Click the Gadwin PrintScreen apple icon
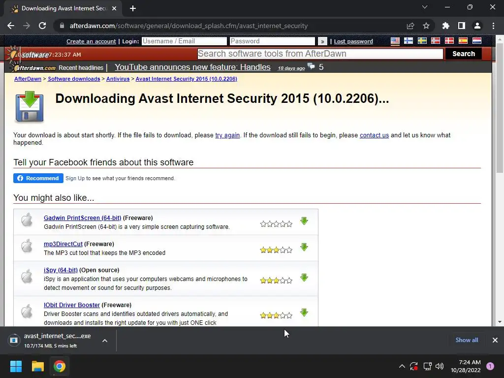The width and height of the screenshot is (504, 378). click(27, 220)
